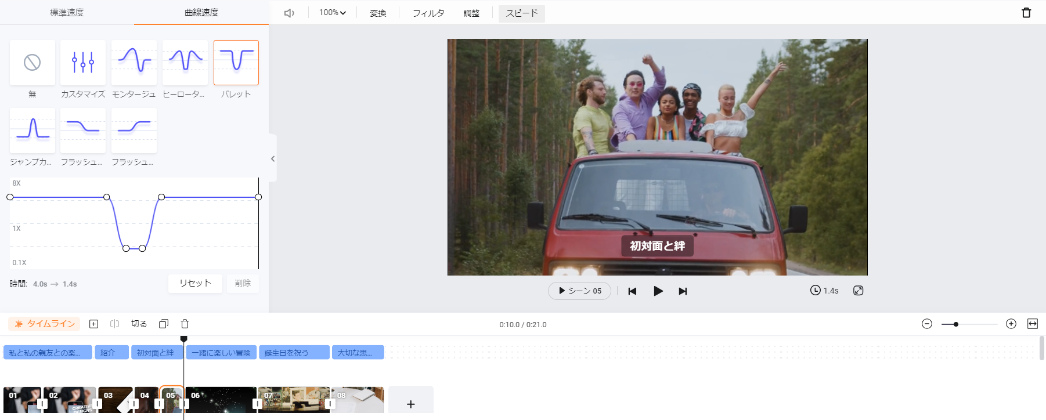The width and height of the screenshot is (1046, 420).
Task: Choose the Customize (カスタマイズ) speed curve preset
Action: tap(83, 63)
